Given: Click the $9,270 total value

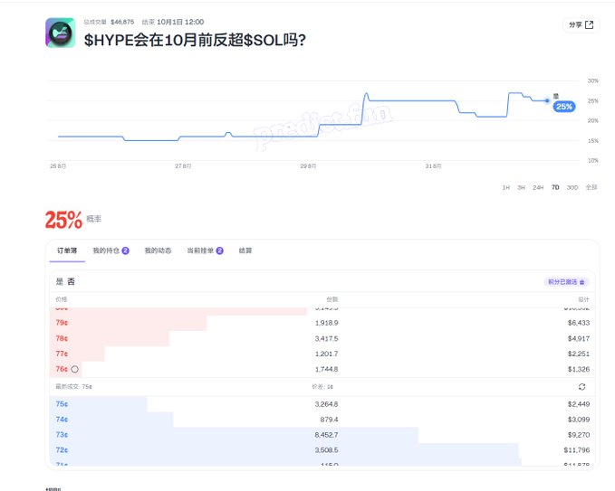Looking at the screenshot, I should point(579,435).
